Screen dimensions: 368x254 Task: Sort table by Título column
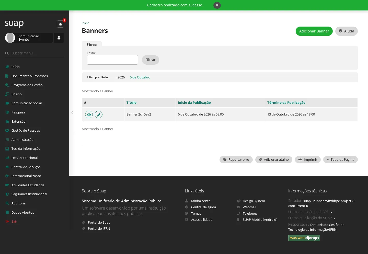(131, 102)
